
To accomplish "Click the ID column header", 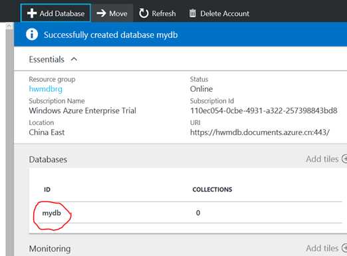I will coord(47,190).
